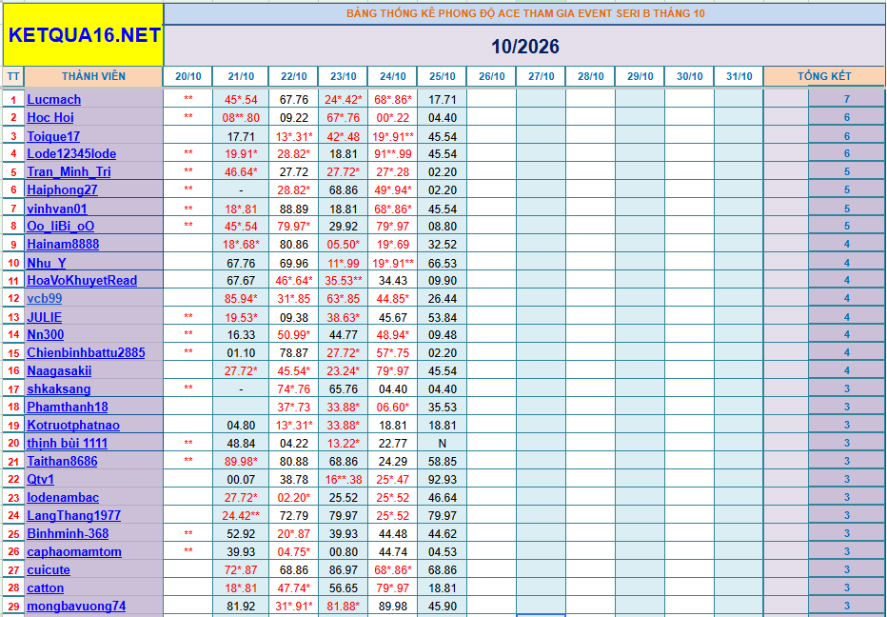Open the Taithan8686 member link
Screen dimensions: 887x617
coord(62,462)
